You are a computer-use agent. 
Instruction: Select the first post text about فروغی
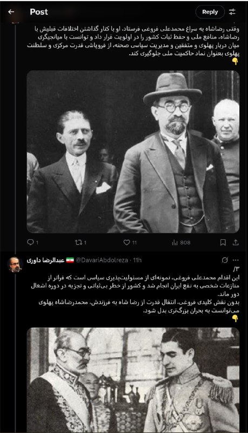coord(133,41)
